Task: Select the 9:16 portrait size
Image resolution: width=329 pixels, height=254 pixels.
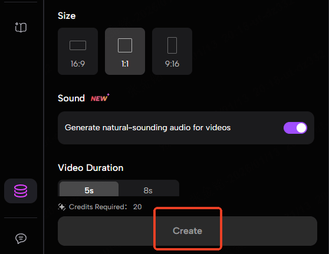Action: pyautogui.click(x=172, y=51)
